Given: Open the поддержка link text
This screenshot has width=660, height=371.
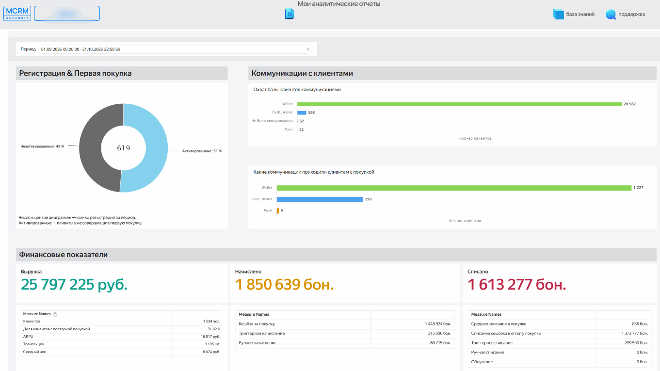Looking at the screenshot, I should pos(631,15).
